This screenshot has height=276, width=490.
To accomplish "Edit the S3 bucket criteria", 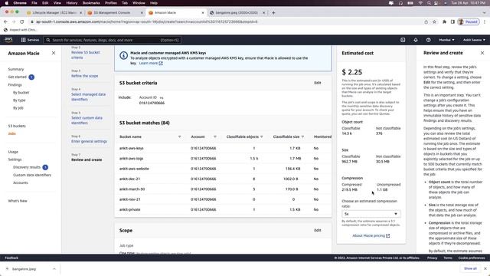I will 318,83.
